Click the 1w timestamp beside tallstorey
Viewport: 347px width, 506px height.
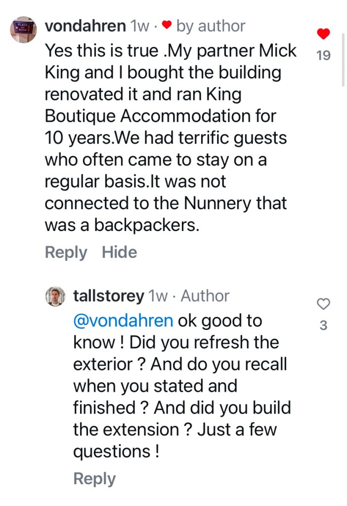tap(158, 296)
